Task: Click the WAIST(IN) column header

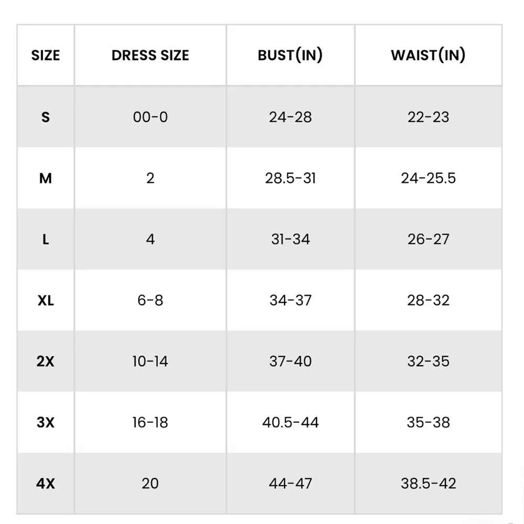Action: (x=428, y=55)
